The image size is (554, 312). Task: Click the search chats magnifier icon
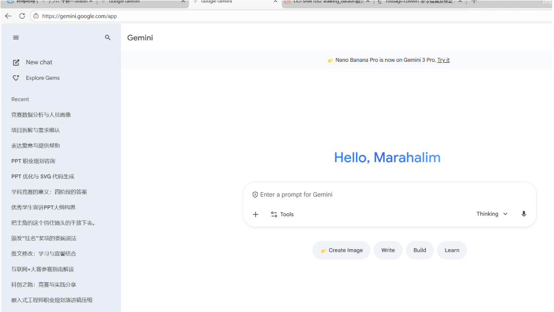pyautogui.click(x=108, y=37)
